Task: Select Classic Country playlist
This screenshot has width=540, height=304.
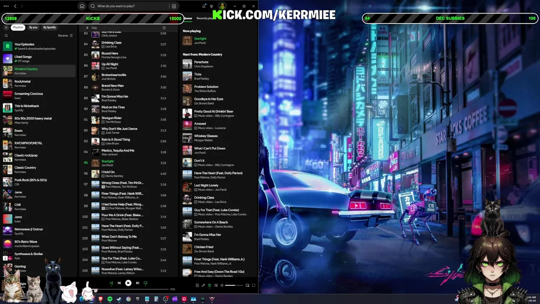Action: (39, 170)
